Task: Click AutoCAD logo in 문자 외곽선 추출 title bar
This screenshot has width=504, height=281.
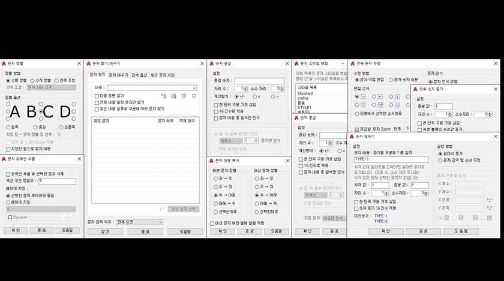Action: [4, 159]
